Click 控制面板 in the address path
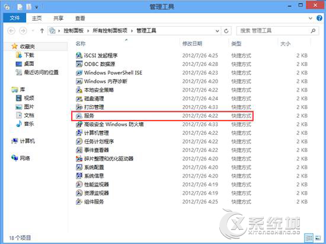This screenshot has width=326, height=244. (x=73, y=31)
